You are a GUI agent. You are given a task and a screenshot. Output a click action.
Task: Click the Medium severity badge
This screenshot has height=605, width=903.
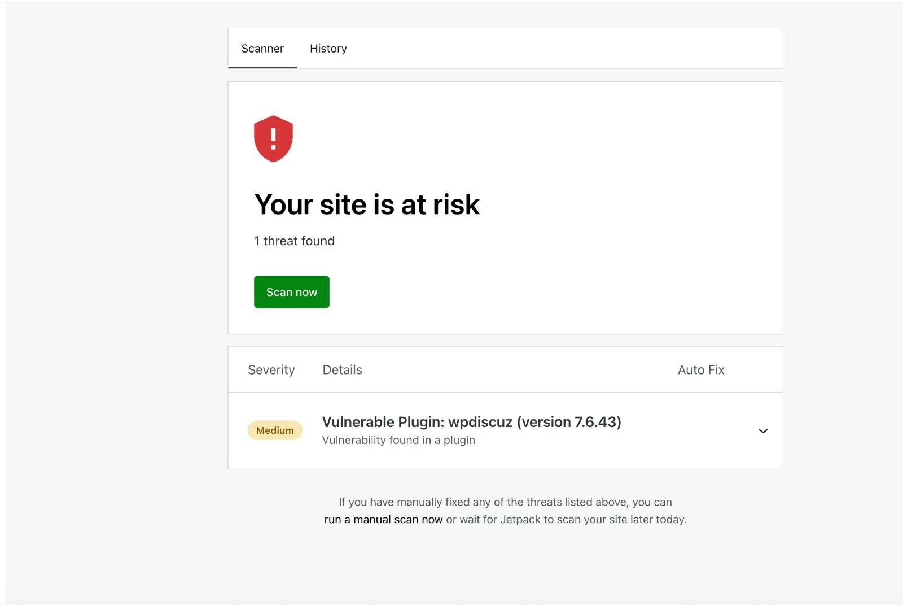(x=275, y=430)
